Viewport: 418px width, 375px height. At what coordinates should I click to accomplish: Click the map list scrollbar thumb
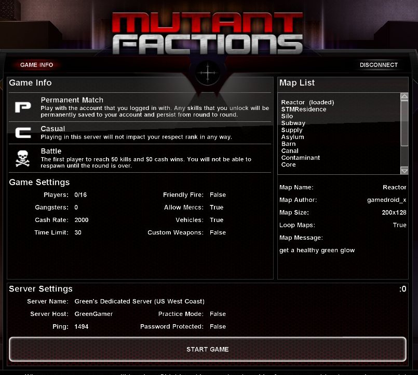404,123
